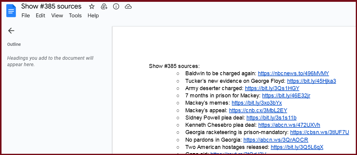Viewport: 357px width, 155px height.
Task: Click the add to Drive shortcut icon
Action: (104, 7)
